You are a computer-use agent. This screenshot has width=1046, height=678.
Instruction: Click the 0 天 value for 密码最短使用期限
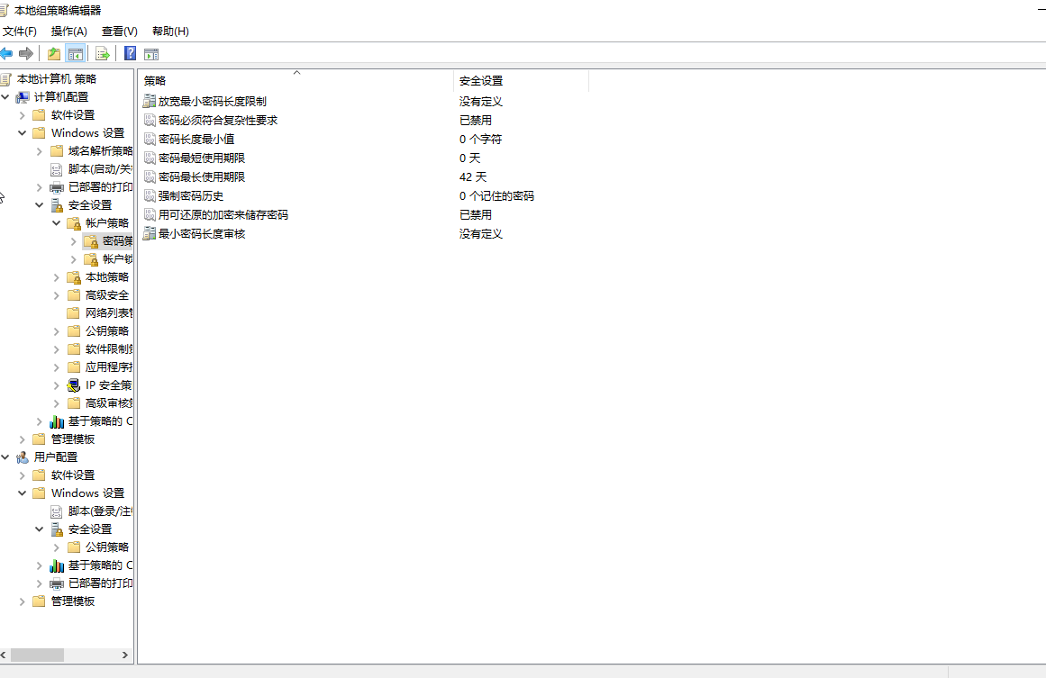coord(469,158)
